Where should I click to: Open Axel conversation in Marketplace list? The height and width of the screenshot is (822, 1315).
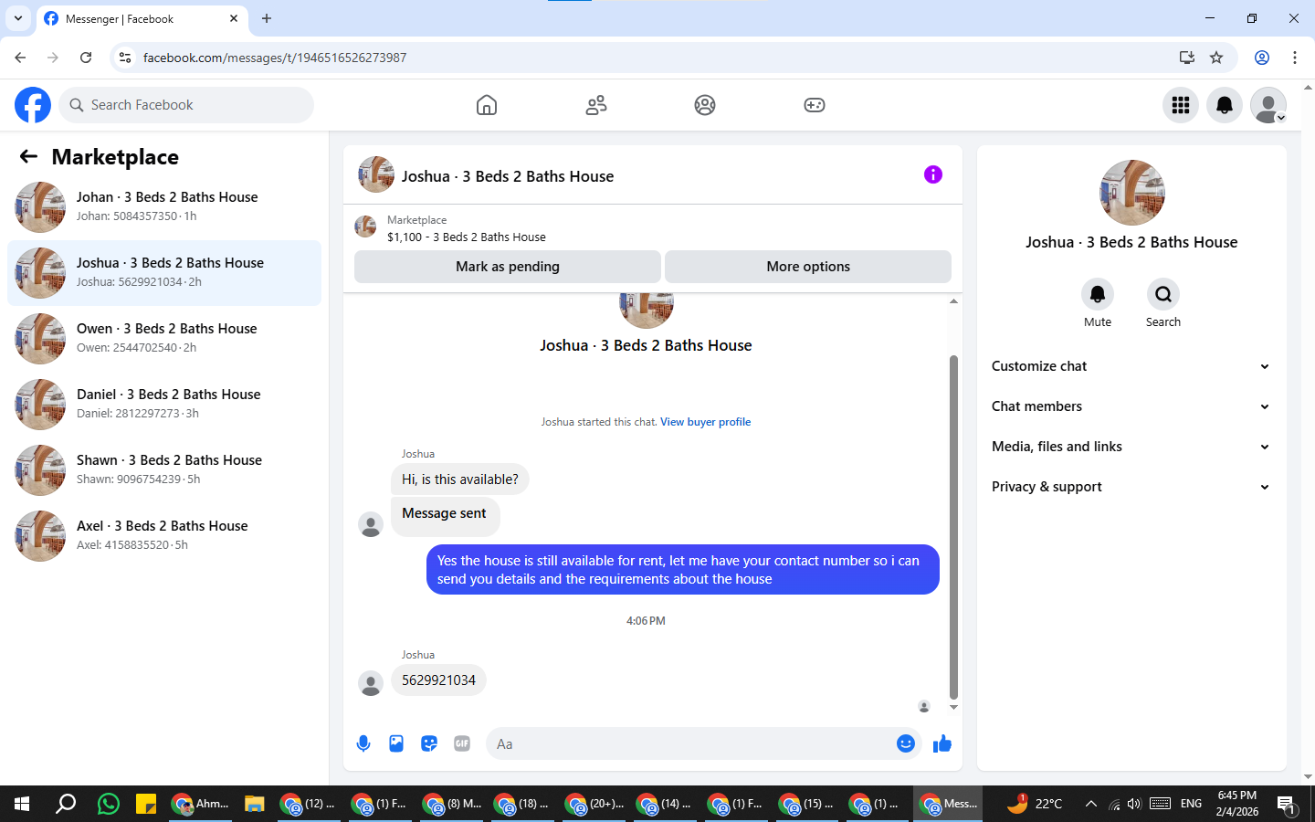(x=164, y=536)
